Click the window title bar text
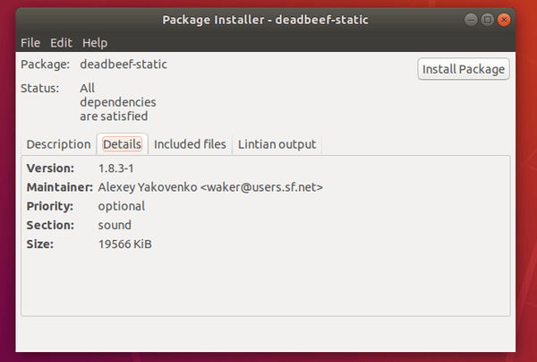 click(x=266, y=20)
